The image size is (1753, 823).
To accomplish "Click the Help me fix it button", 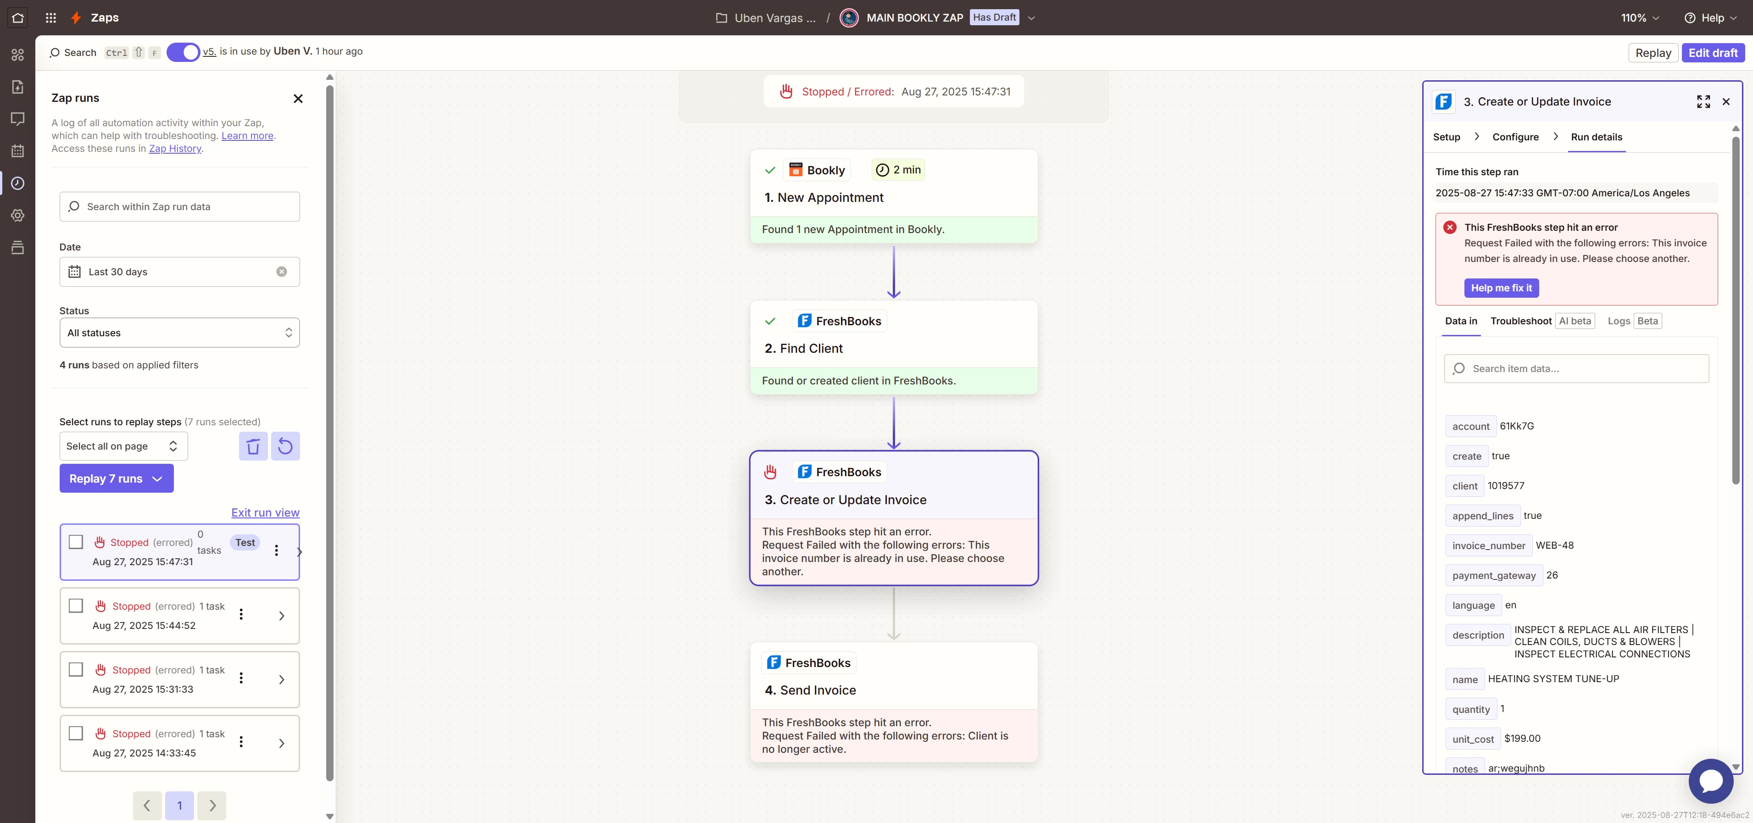I will (1501, 288).
